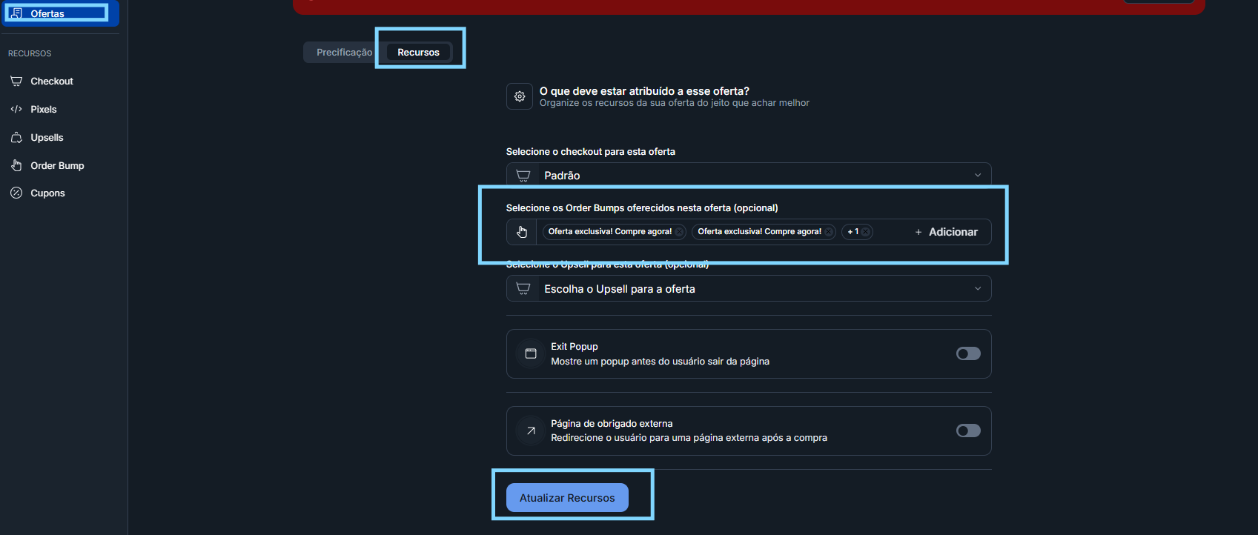
Task: Expand the Padrão checkout dropdown
Action: tap(749, 176)
